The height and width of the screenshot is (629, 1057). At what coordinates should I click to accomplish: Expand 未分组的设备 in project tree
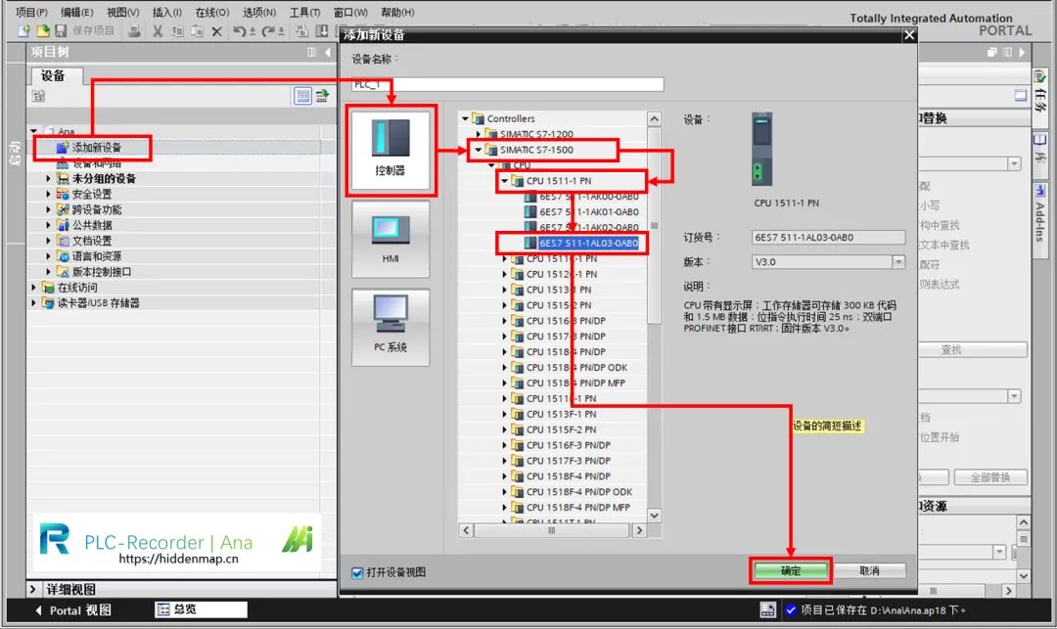click(x=48, y=178)
